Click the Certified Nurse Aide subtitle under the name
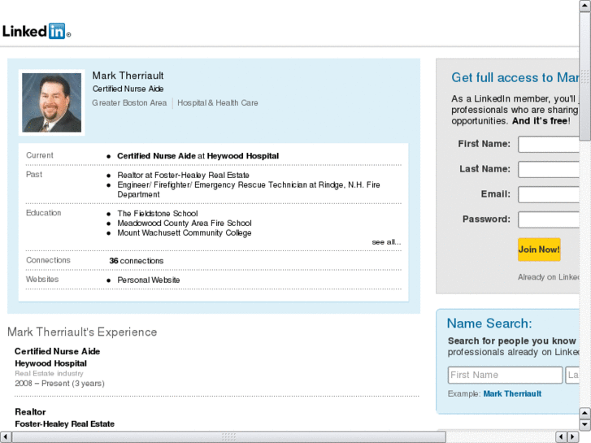Viewport: 591px width, 443px height. (x=128, y=89)
